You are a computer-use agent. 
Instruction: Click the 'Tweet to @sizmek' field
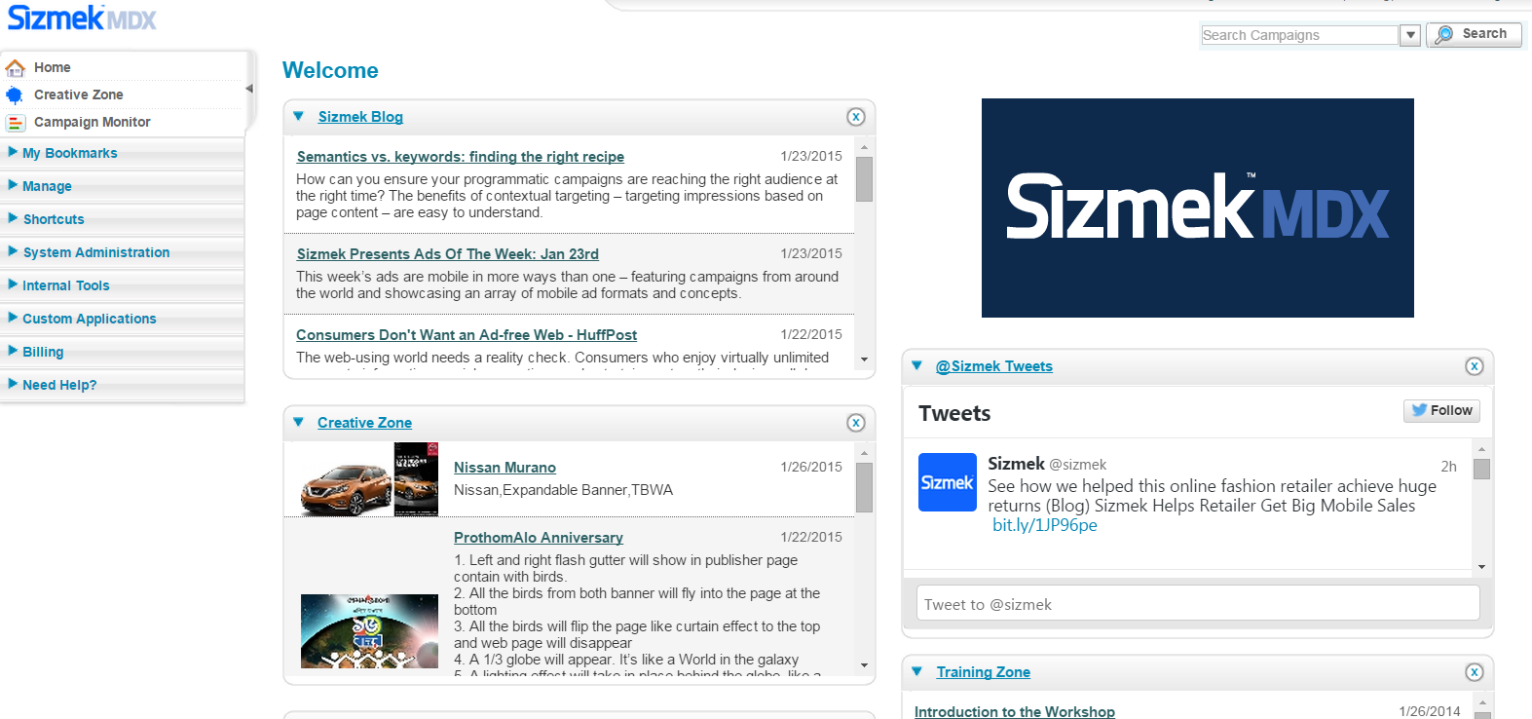[1198, 604]
